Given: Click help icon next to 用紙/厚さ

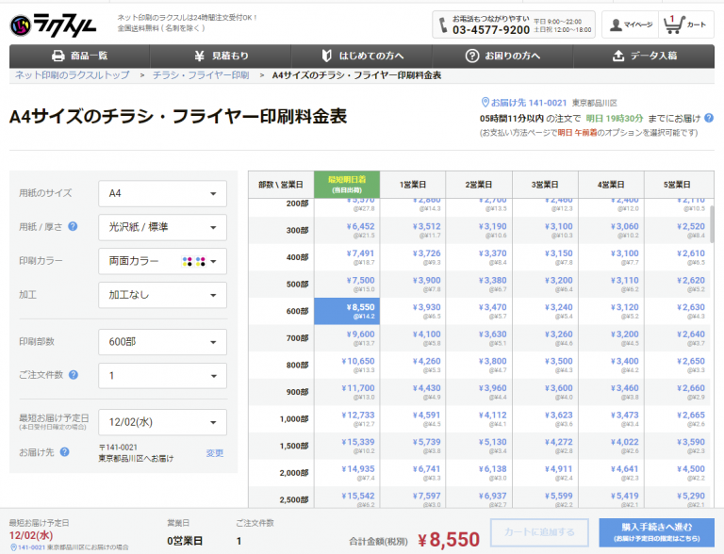Looking at the screenshot, I should tap(73, 227).
